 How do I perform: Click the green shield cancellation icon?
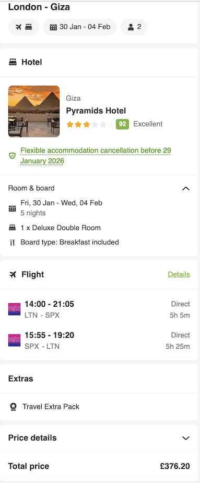click(12, 156)
